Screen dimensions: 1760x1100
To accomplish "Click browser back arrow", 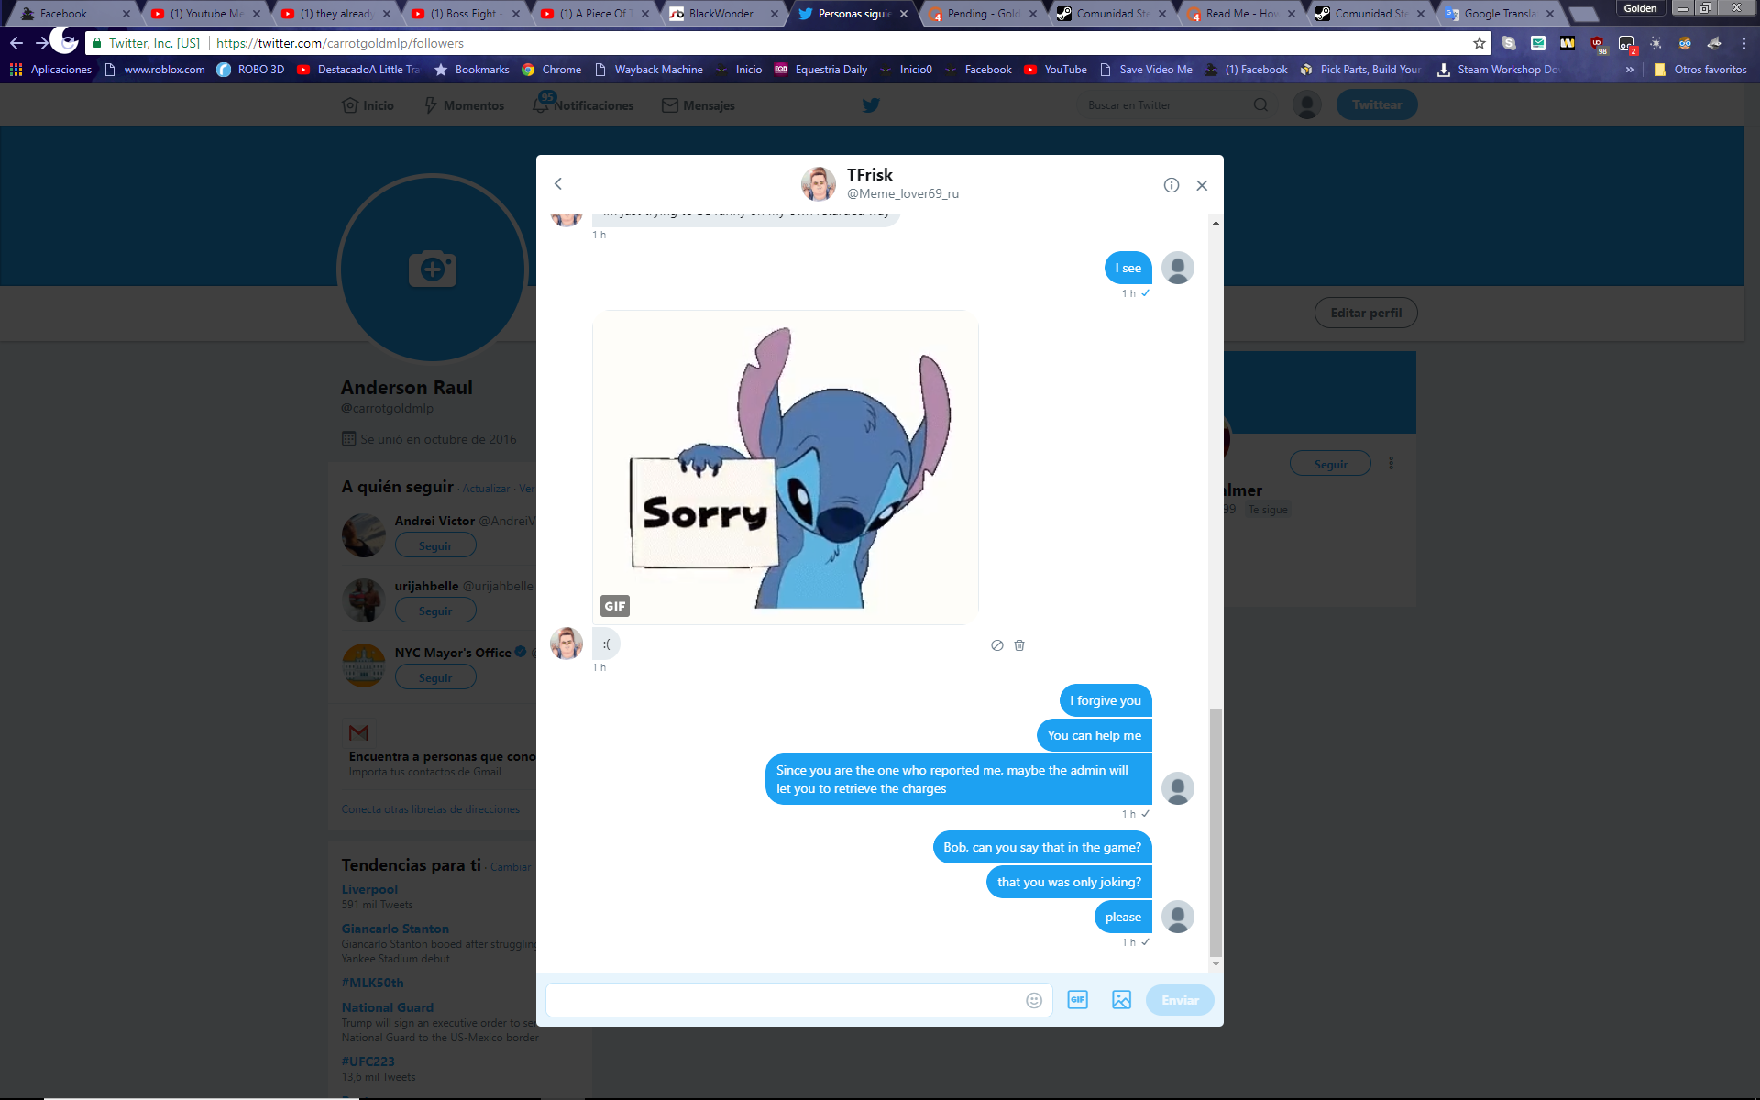I will (16, 43).
